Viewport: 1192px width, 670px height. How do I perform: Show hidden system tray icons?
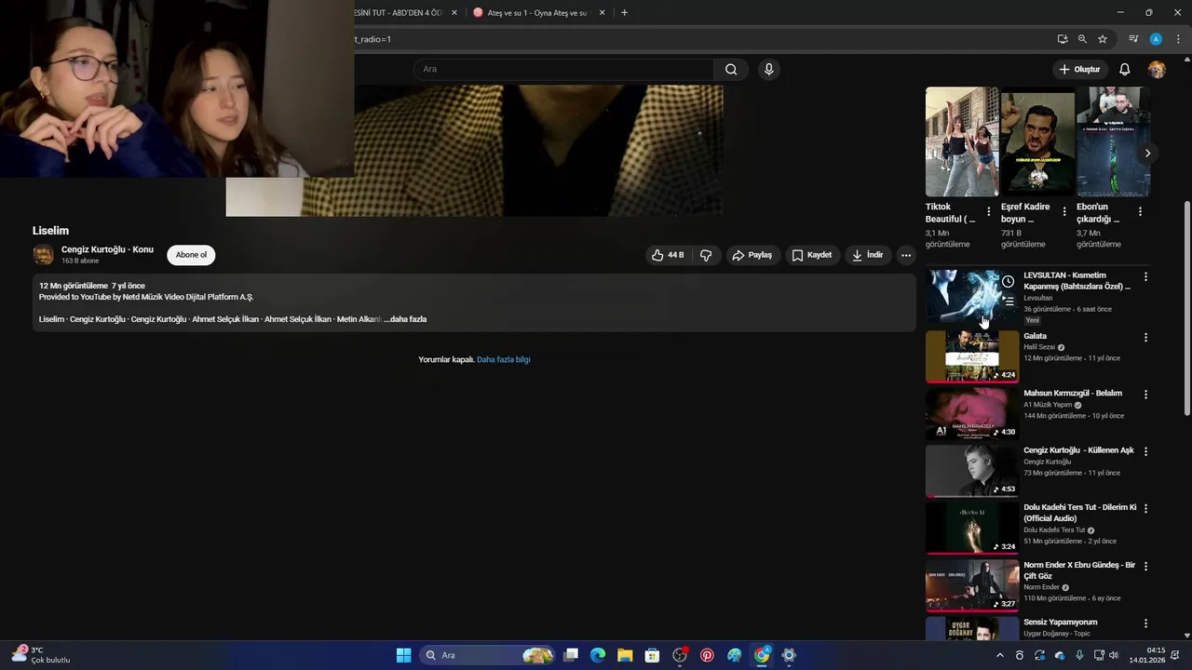point(1000,655)
